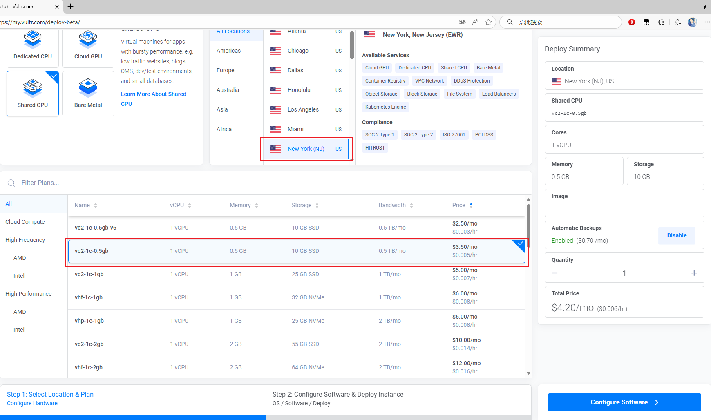Click the browser favorites star icon
This screenshot has width=711, height=420.
click(488, 22)
